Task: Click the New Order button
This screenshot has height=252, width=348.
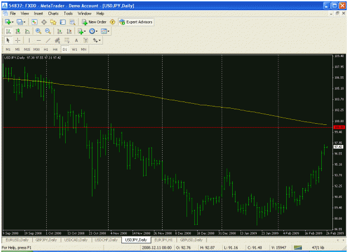Action: point(94,22)
